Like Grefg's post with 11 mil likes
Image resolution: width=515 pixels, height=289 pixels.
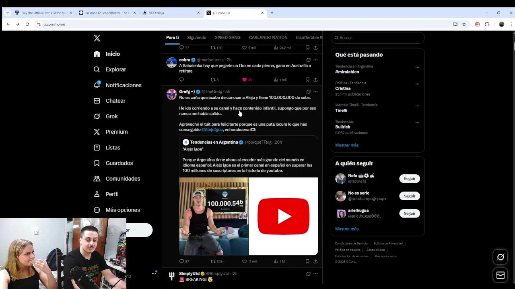(x=249, y=261)
